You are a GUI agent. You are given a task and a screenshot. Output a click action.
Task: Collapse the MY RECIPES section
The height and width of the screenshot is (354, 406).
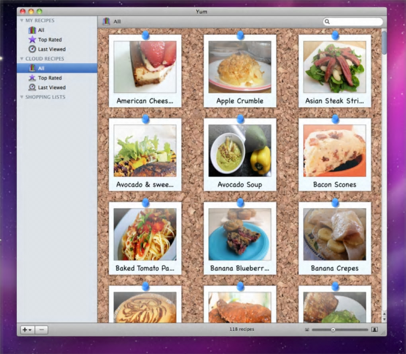tap(22, 20)
